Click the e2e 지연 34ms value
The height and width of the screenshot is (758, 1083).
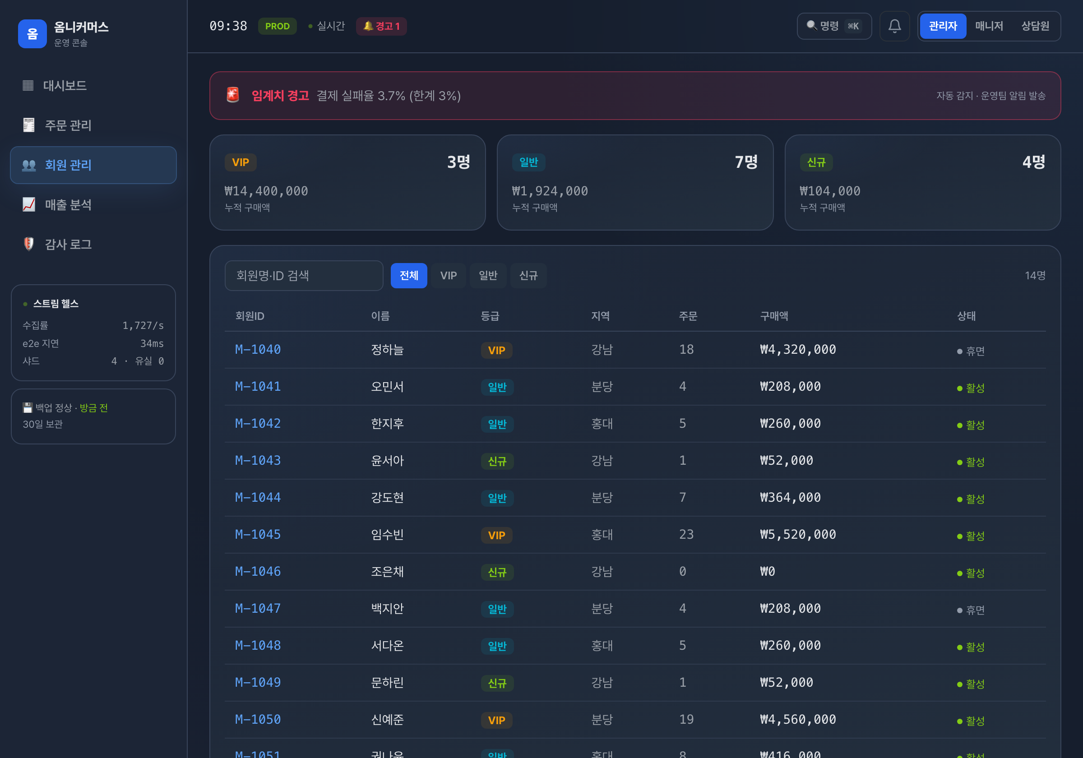152,343
